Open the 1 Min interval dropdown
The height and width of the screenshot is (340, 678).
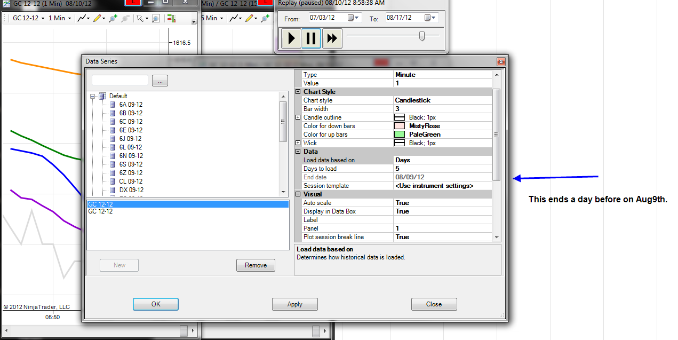(60, 18)
